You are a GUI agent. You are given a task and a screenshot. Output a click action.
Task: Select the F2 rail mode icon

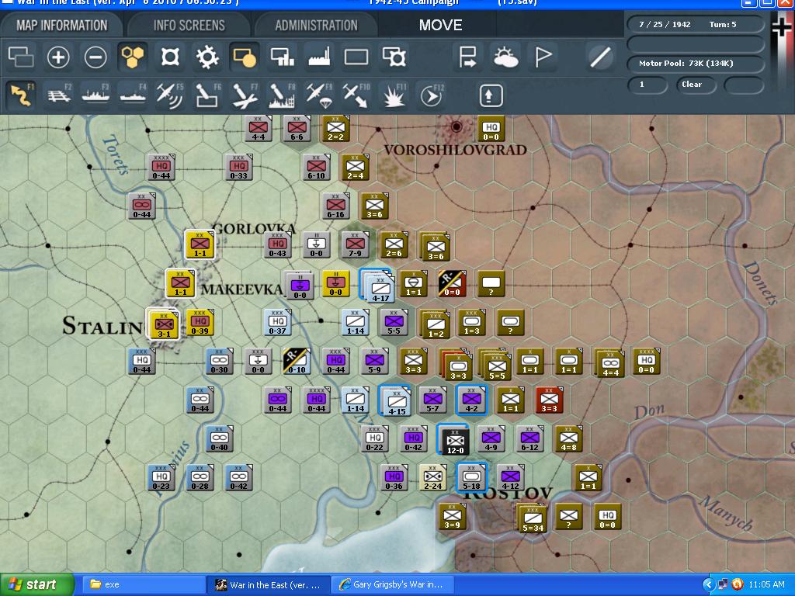coord(59,95)
